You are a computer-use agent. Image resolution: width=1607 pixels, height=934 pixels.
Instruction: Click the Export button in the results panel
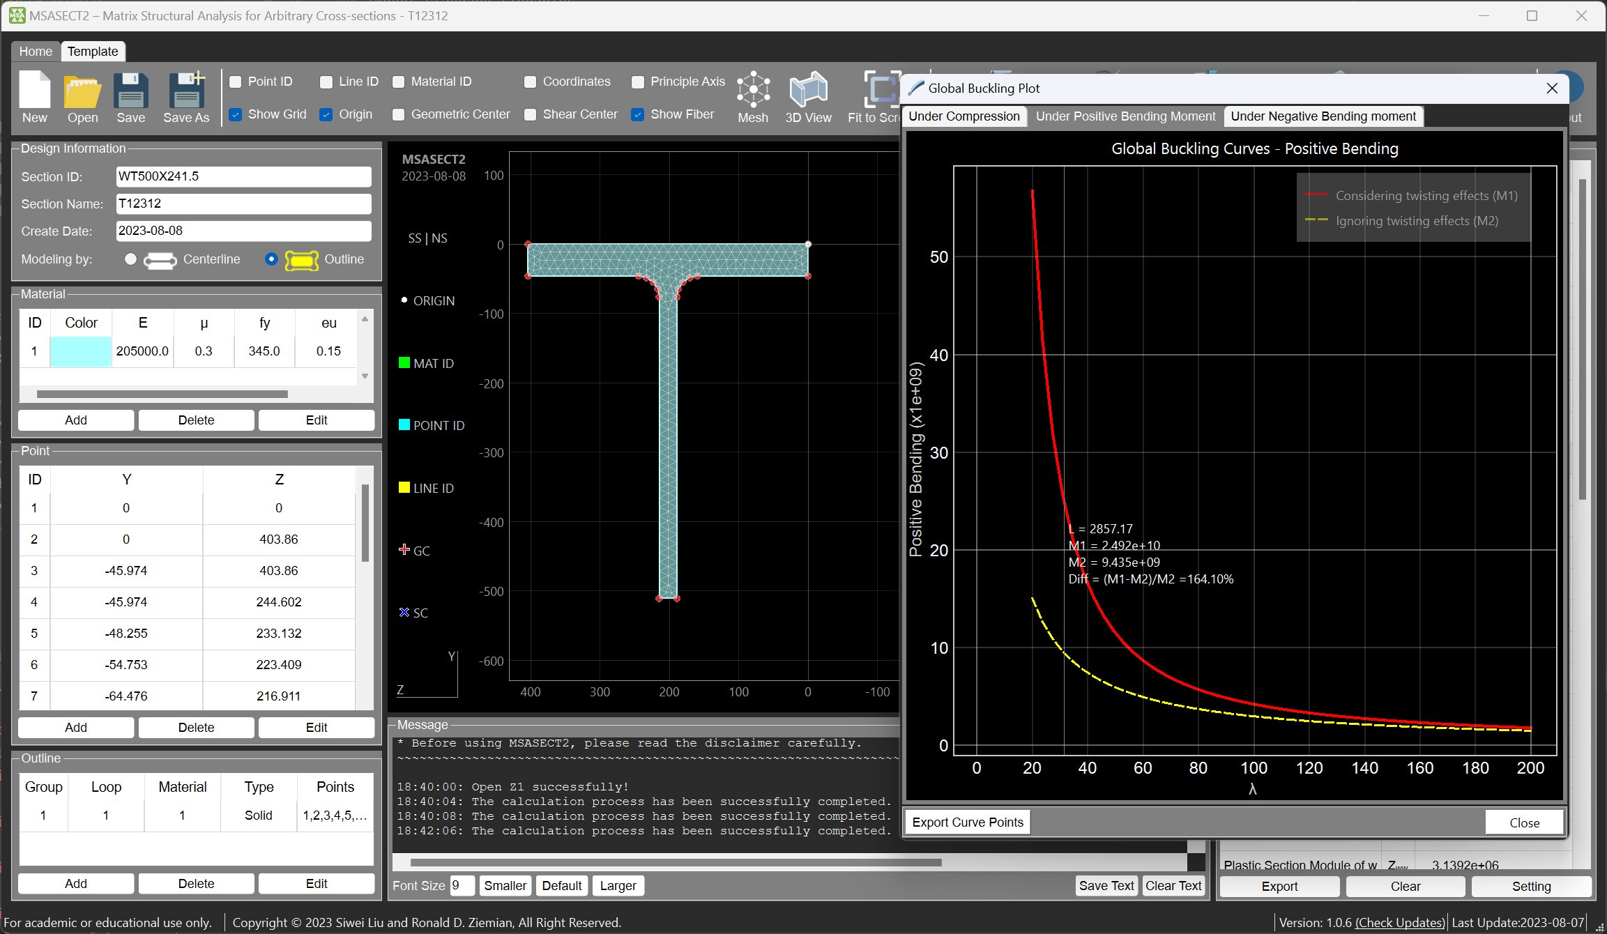(1279, 886)
